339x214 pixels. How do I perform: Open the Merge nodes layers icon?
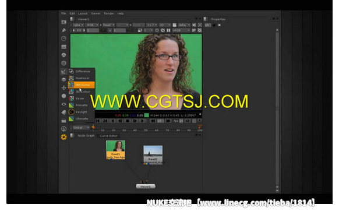(x=63, y=80)
